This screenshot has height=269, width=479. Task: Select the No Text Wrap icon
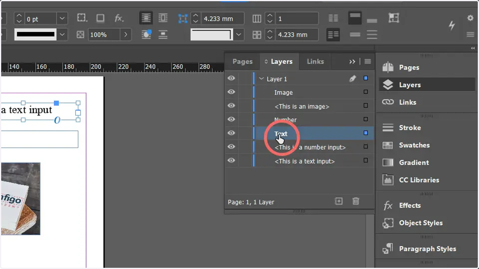pos(146,18)
